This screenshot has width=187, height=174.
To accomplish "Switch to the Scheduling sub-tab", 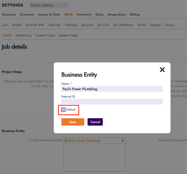I will (x=23, y=35).
